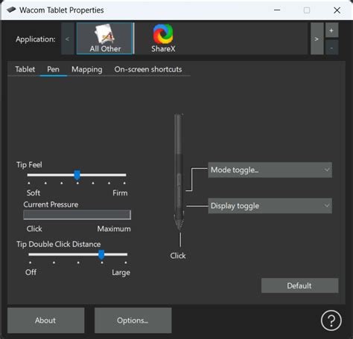Open the Mode toggle dropdown
The height and width of the screenshot is (339, 353).
[270, 170]
